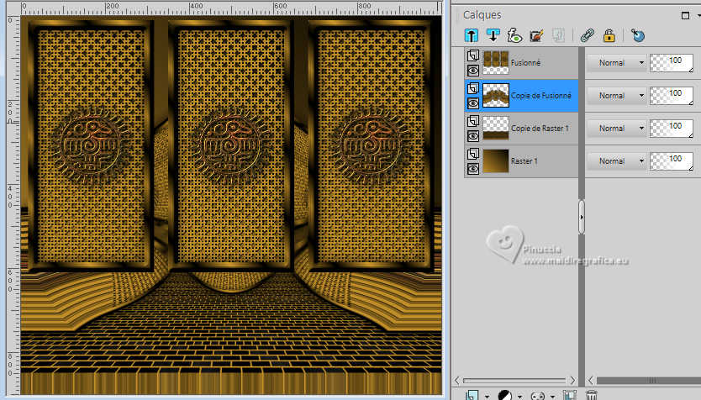Viewport: 701px width, 400px height.
Task: Click the link layers paperclip icon
Action: pyautogui.click(x=588, y=35)
